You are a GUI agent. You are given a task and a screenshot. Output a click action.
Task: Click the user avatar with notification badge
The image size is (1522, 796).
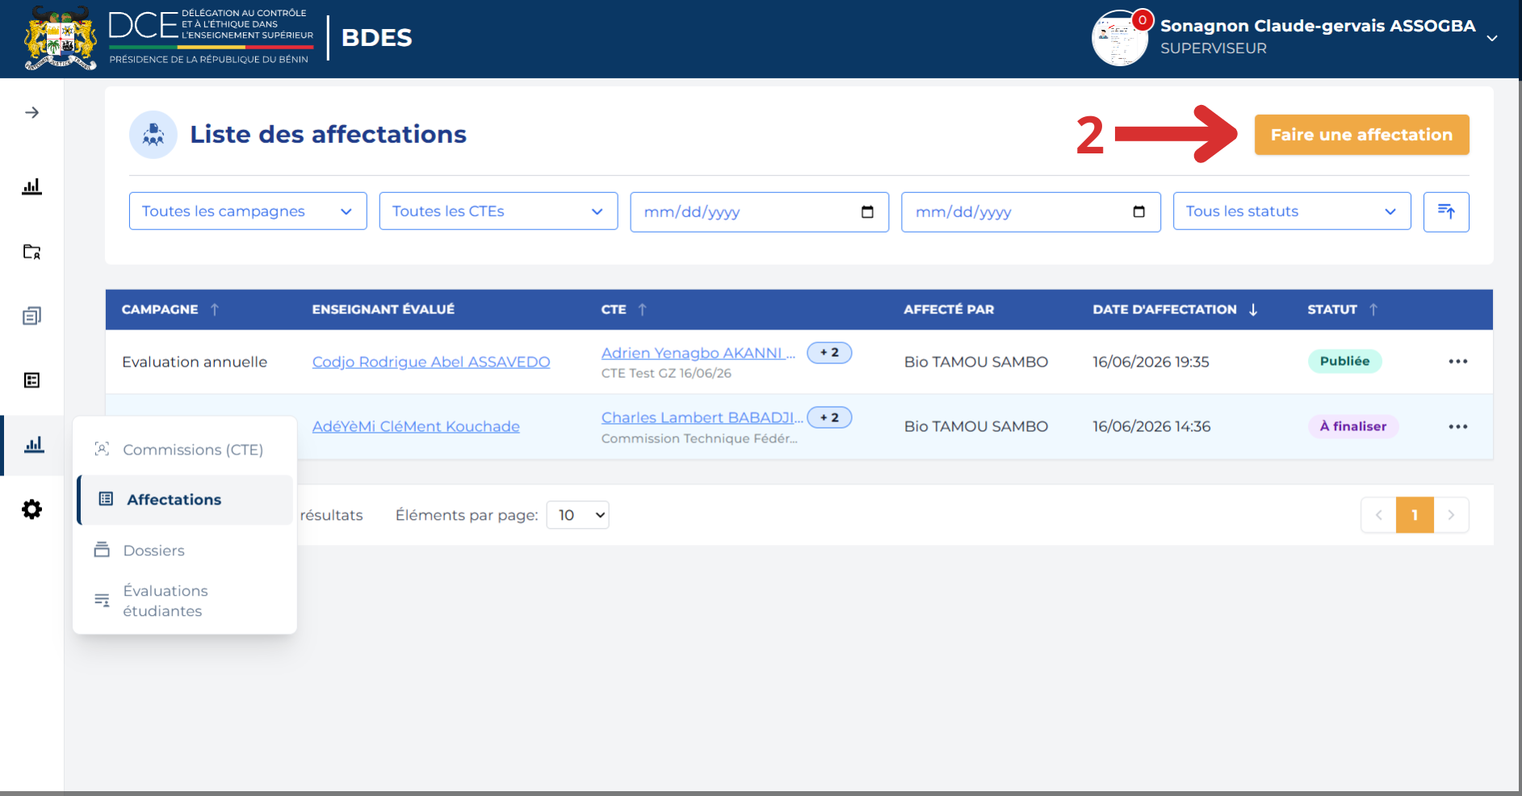[x=1120, y=38]
